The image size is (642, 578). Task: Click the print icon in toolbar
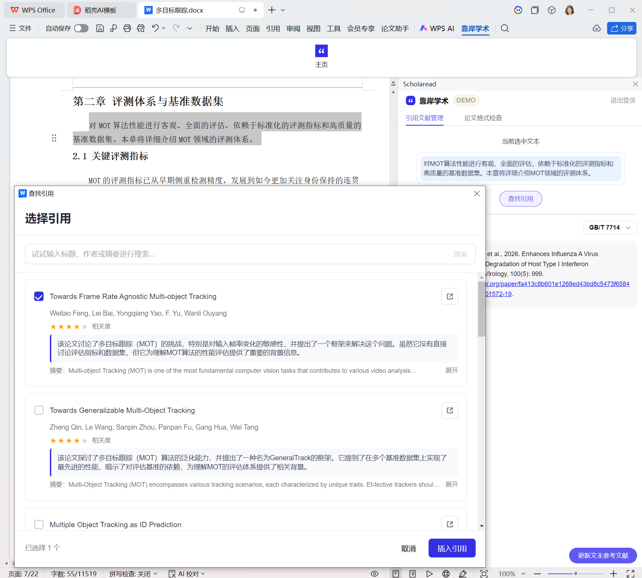click(127, 29)
